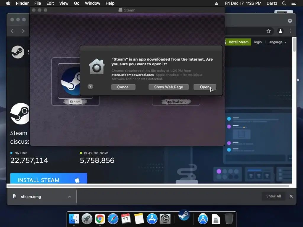Click Show All downloads button
This screenshot has width=303, height=227.
273,196
